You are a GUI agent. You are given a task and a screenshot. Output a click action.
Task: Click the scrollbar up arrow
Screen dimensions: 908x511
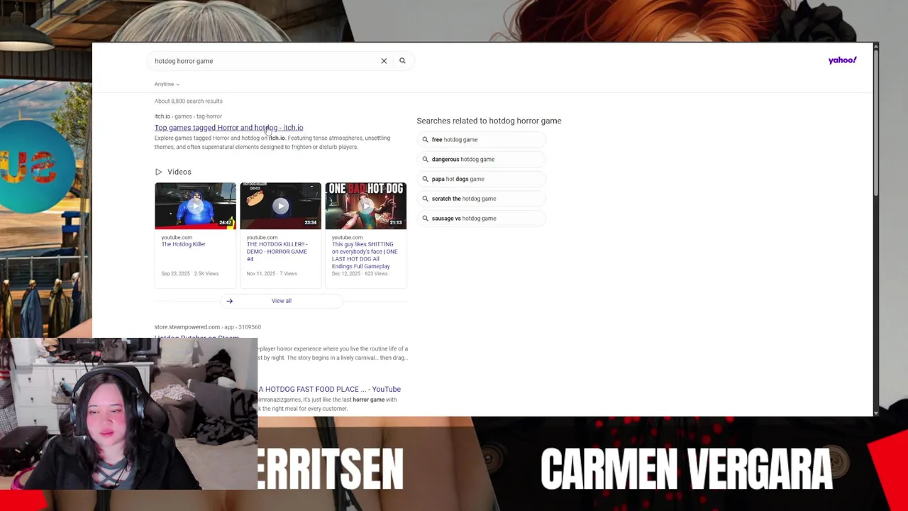pyautogui.click(x=876, y=47)
